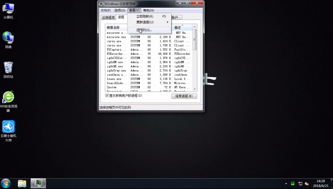Toggle 显示所有用户的进程 checkbox
333x189 pixels.
click(107, 96)
